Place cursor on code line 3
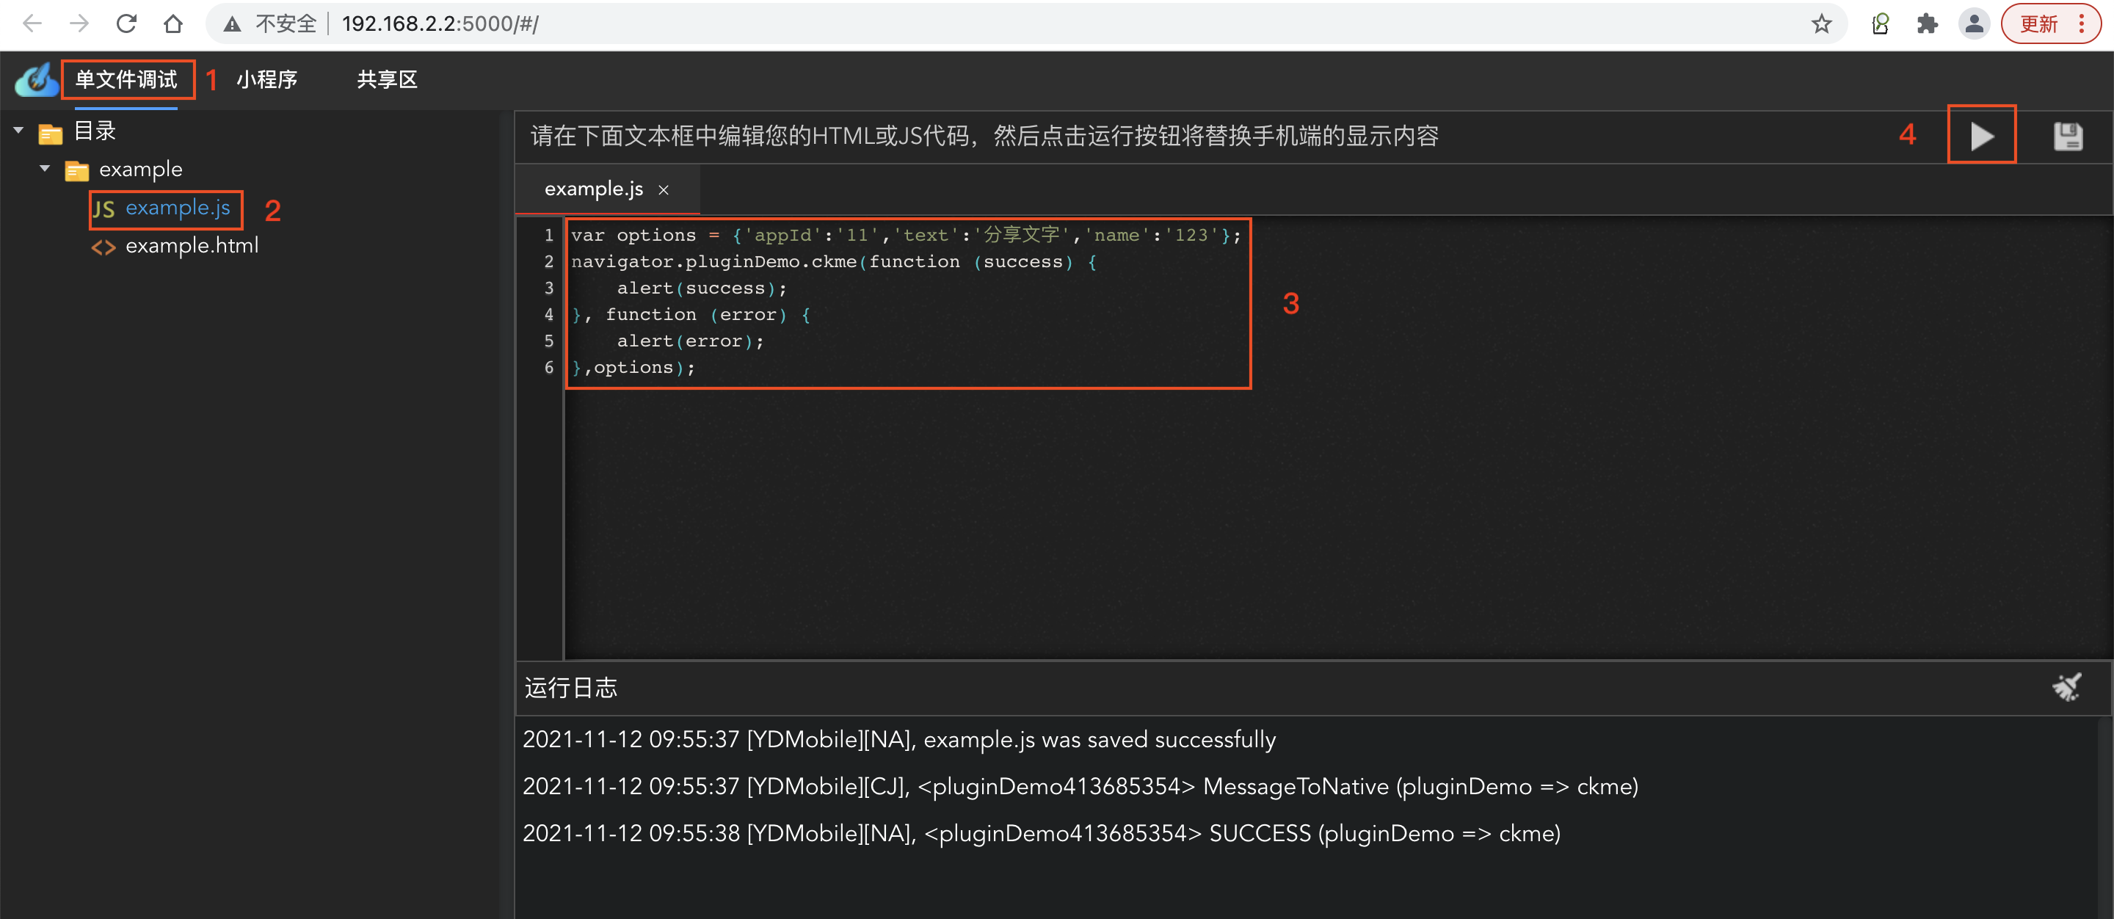 [x=702, y=288]
